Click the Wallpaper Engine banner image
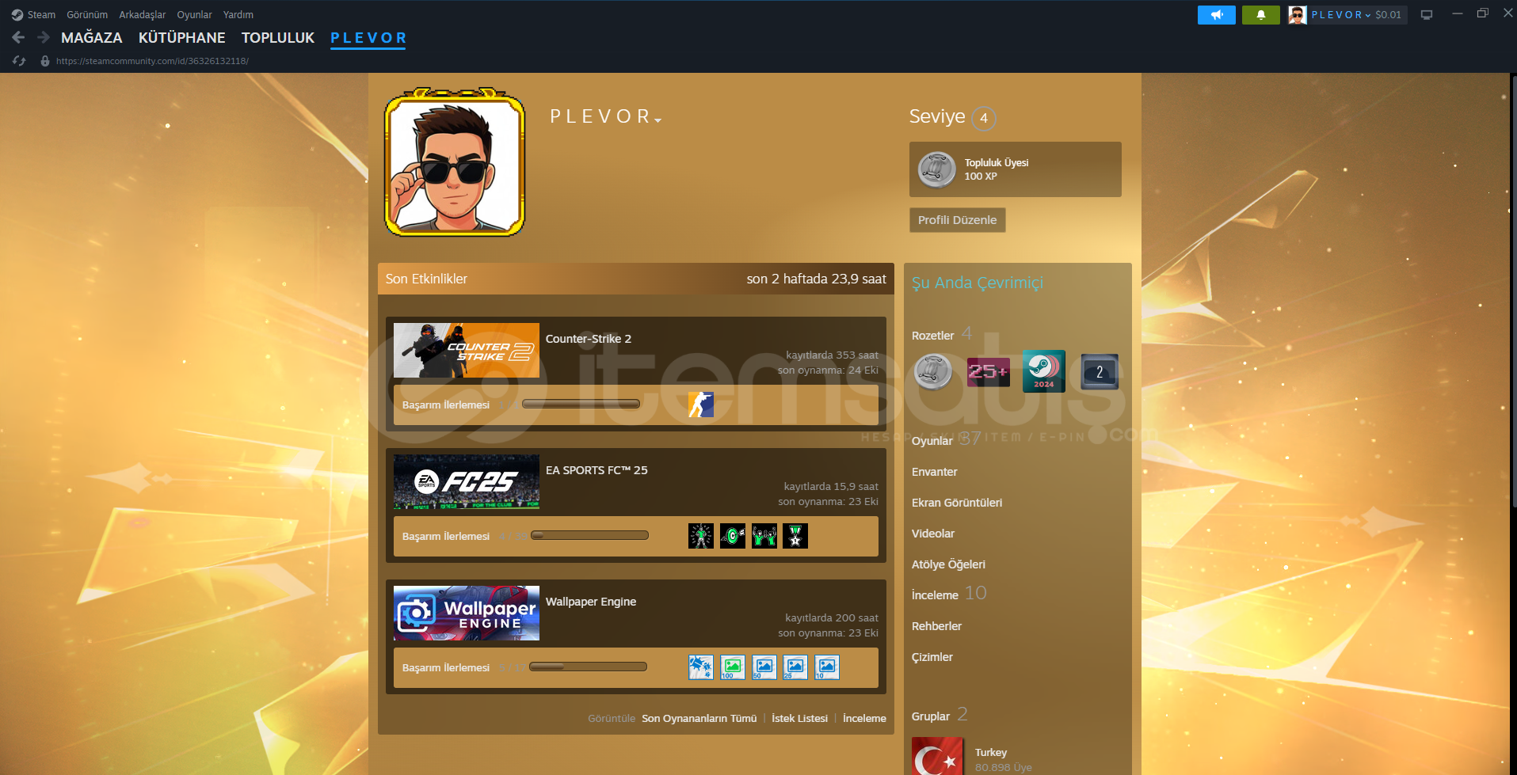This screenshot has height=775, width=1517. click(x=467, y=613)
